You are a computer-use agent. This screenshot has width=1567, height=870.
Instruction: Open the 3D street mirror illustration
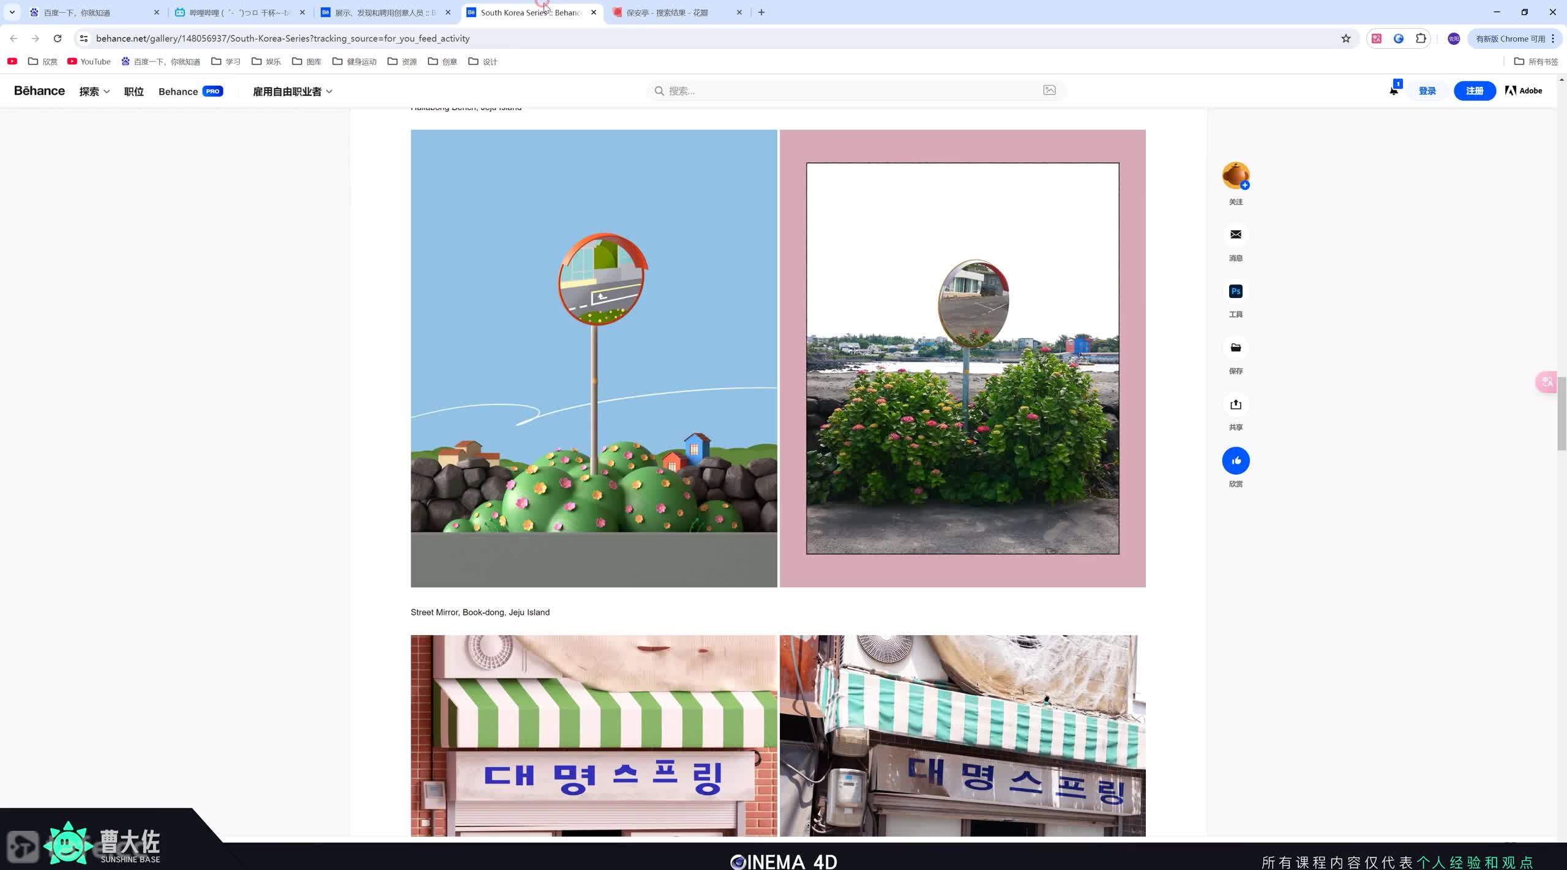(x=594, y=358)
